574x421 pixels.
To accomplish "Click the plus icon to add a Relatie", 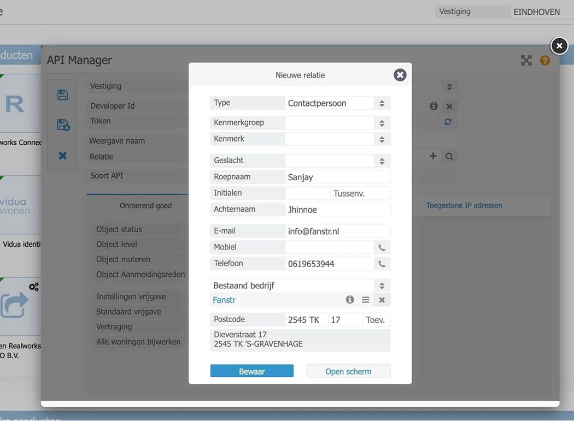I will [x=433, y=156].
